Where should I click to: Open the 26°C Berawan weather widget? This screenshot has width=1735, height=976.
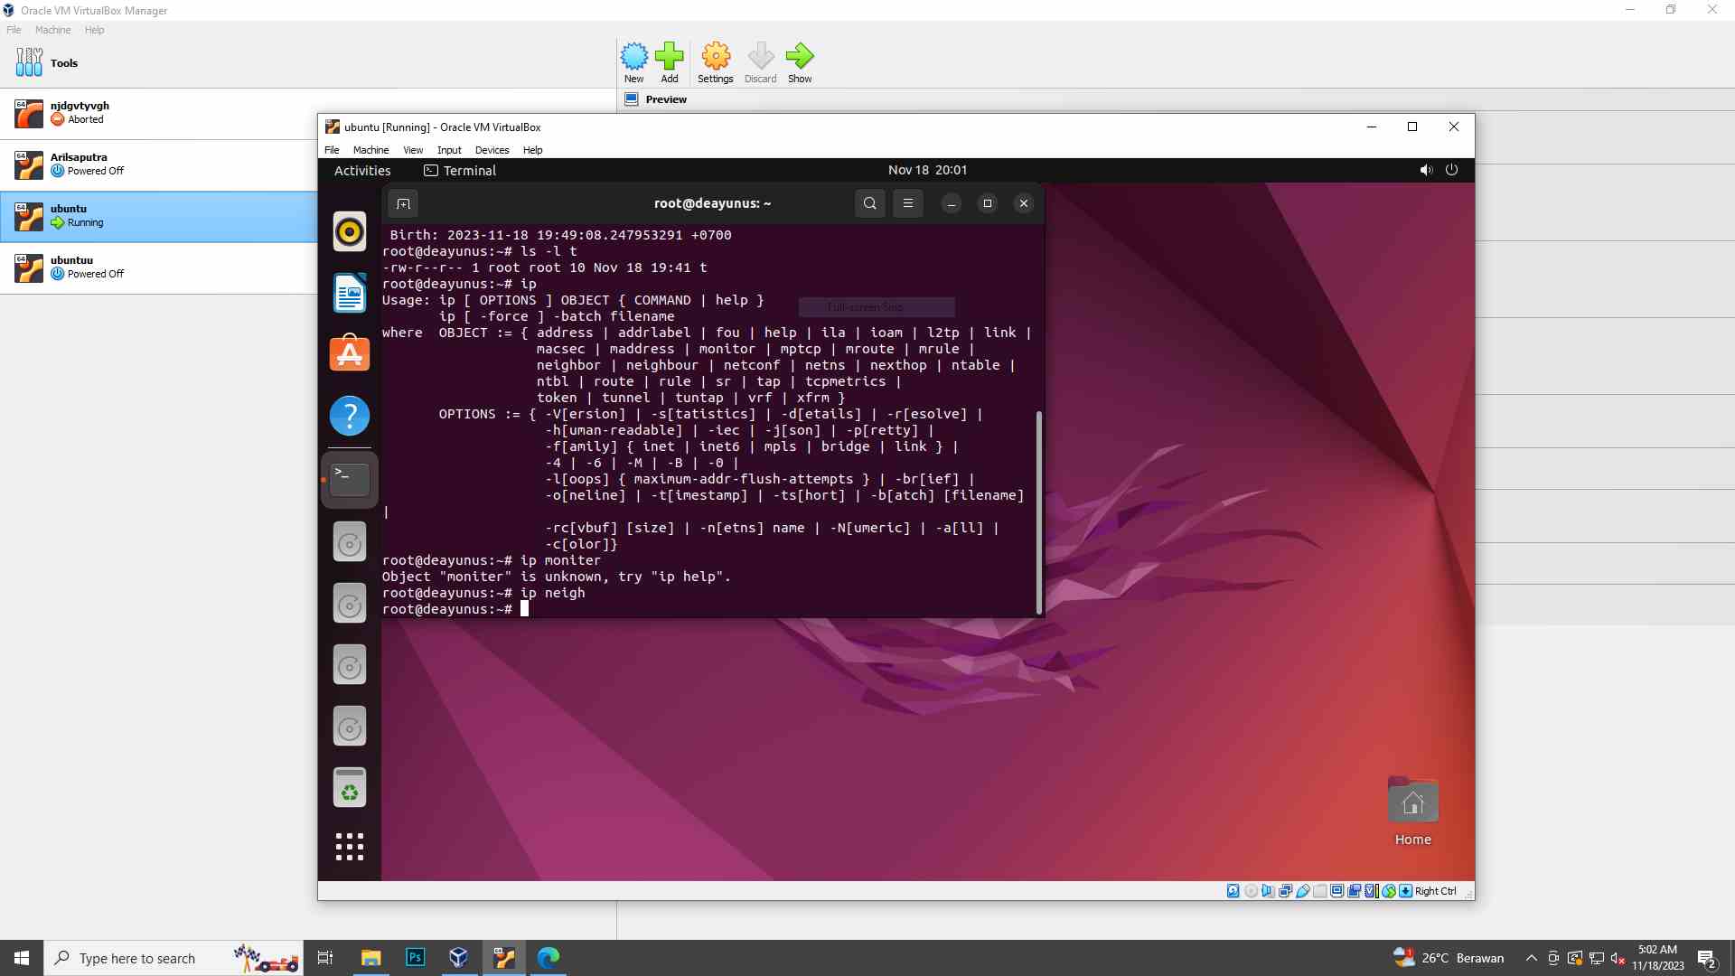(1449, 958)
